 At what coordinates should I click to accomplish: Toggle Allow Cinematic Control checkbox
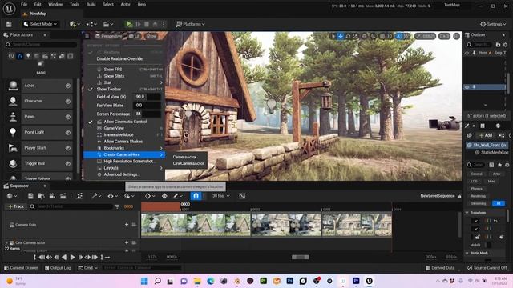pos(91,122)
